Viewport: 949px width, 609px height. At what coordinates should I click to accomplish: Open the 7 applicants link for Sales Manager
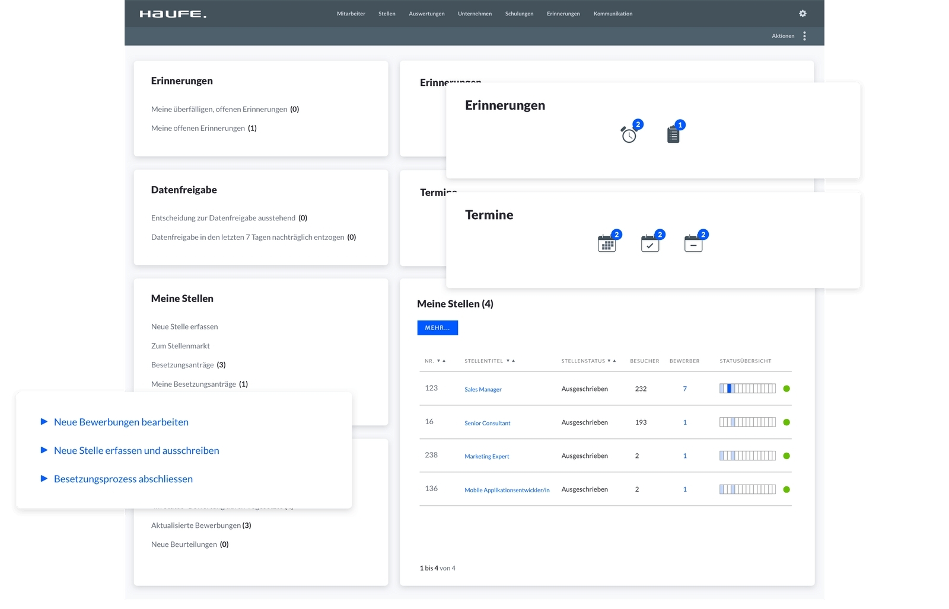[x=685, y=389]
